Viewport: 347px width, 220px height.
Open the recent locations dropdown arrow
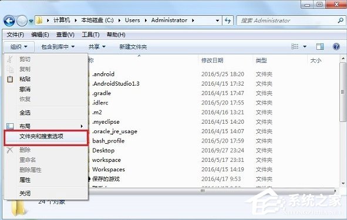[31, 21]
